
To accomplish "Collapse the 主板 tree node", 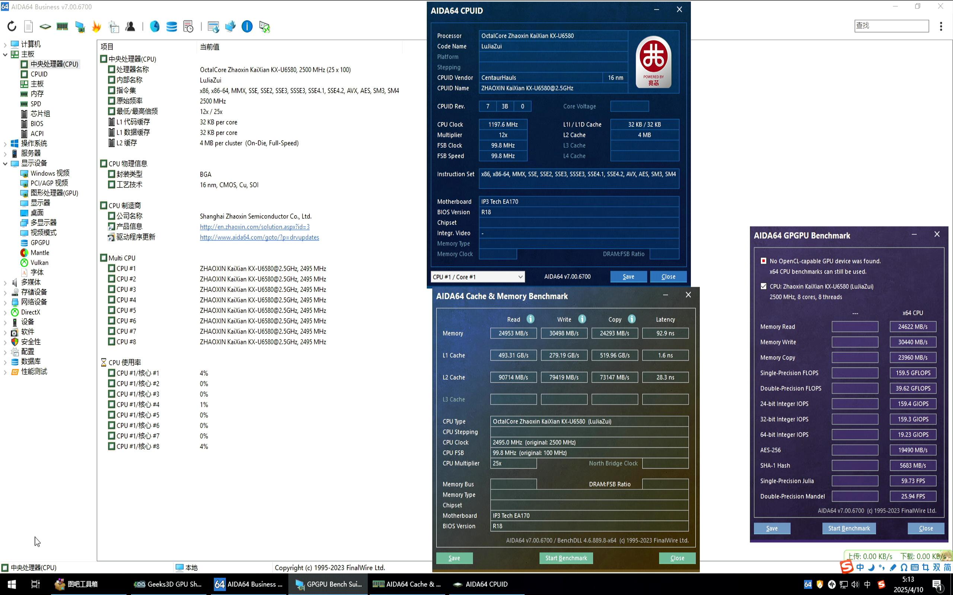I will [5, 54].
